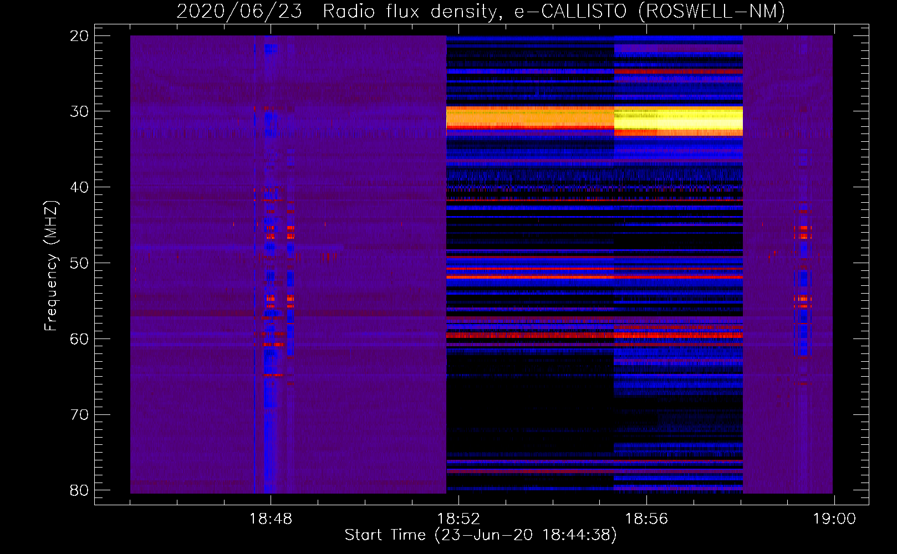
Task: Click the 'Frequency (MHZ)' y-axis label
Action: pos(50,266)
